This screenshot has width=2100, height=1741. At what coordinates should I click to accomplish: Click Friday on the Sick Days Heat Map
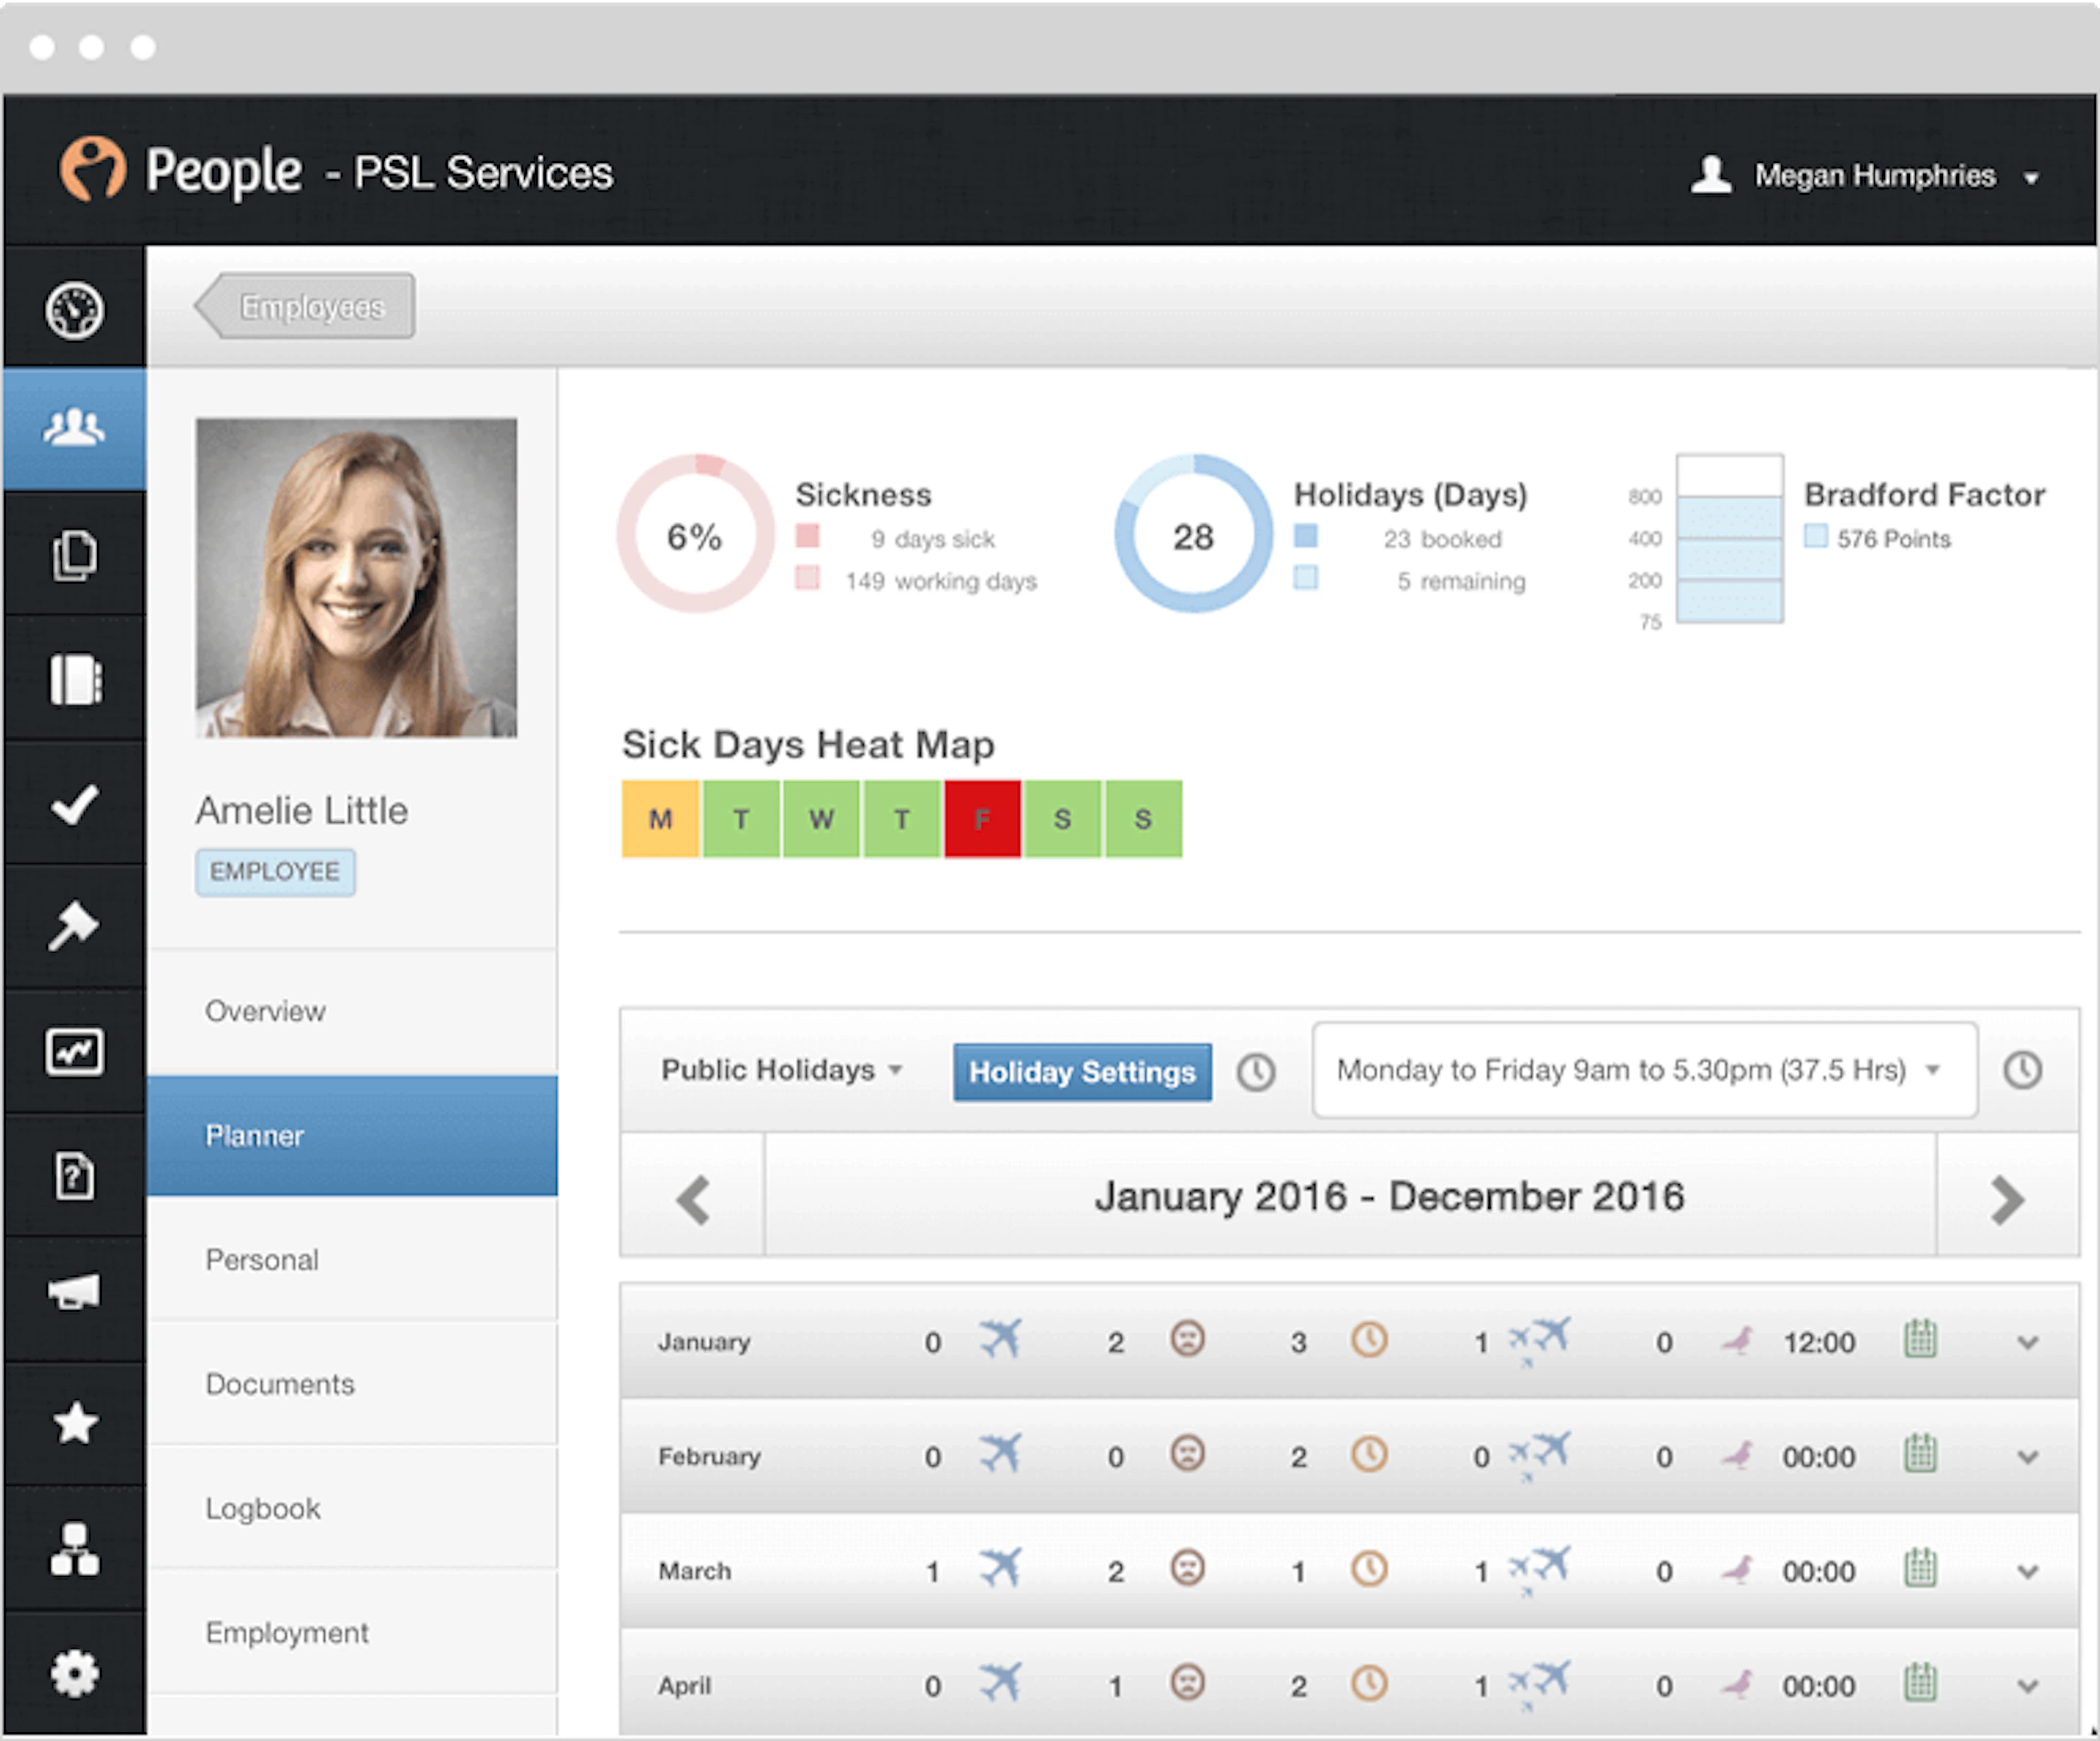pos(982,818)
